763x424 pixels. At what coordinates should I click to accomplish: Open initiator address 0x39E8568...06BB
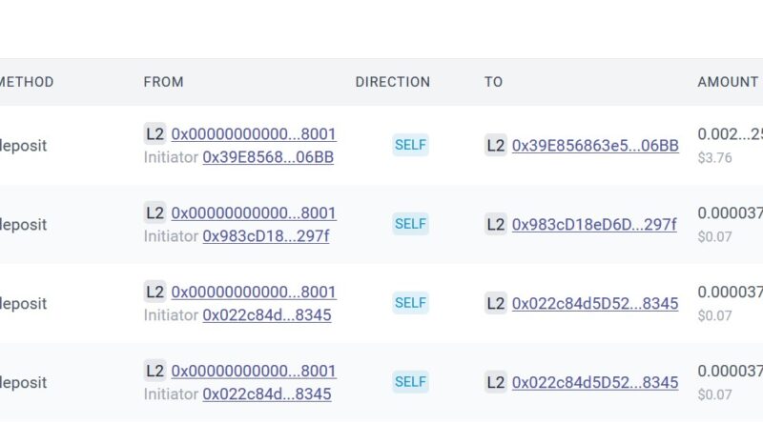pyautogui.click(x=268, y=157)
